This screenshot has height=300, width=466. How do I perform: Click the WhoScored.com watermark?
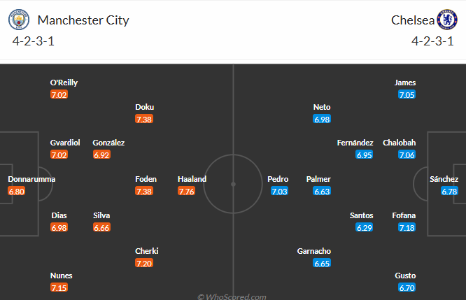[x=232, y=297]
